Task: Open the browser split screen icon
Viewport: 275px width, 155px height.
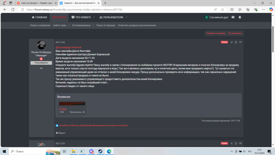Action: tap(232, 9)
